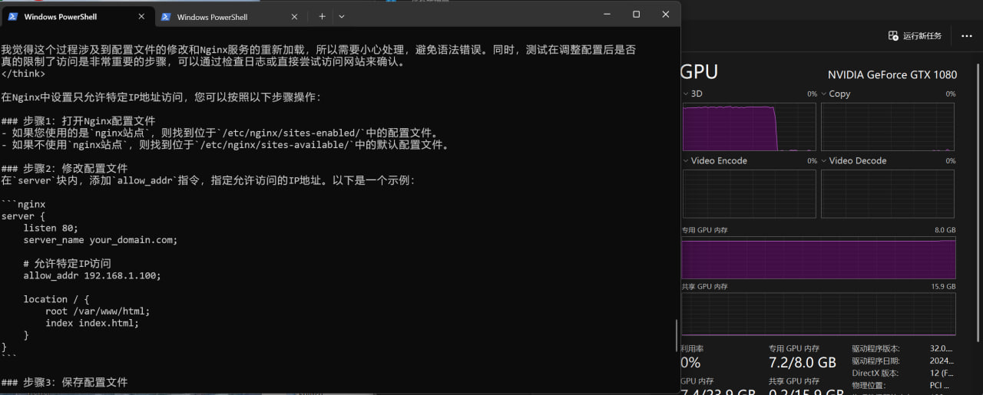Viewport: 983px width, 395px height.
Task: Click 运行新任务 in Task Manager
Action: 922,36
